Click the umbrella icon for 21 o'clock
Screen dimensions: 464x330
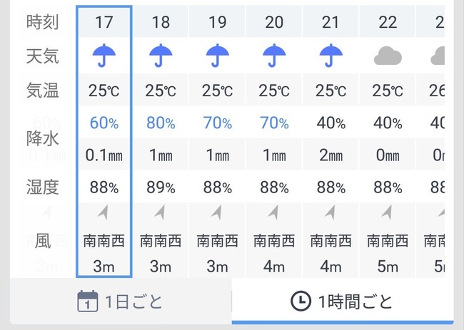(x=331, y=56)
